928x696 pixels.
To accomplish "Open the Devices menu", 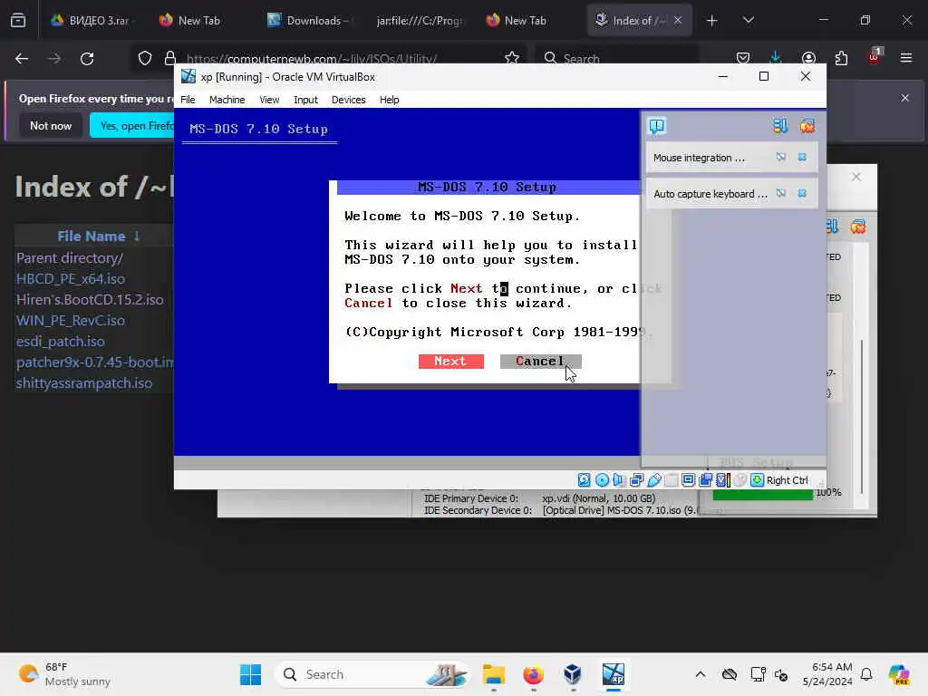I will click(349, 100).
